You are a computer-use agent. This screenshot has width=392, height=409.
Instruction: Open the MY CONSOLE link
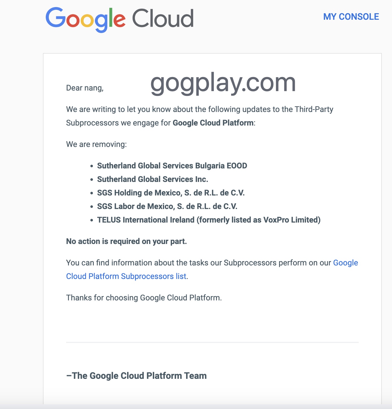click(x=351, y=17)
